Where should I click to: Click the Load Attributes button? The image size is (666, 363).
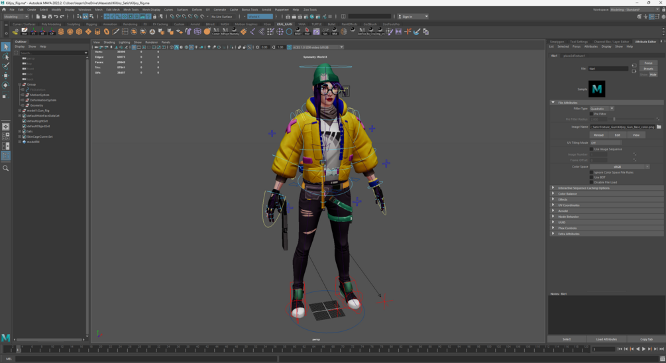(x=606, y=339)
